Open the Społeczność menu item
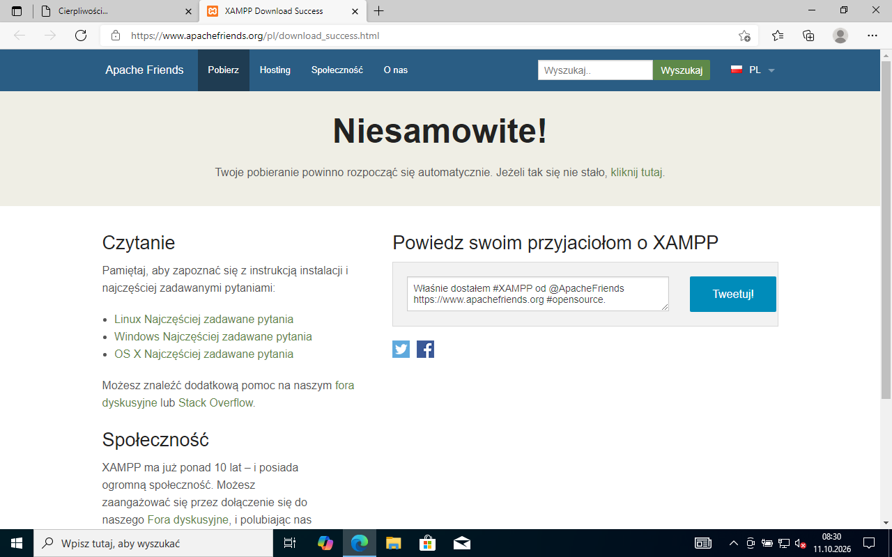The width and height of the screenshot is (892, 557). tap(337, 70)
